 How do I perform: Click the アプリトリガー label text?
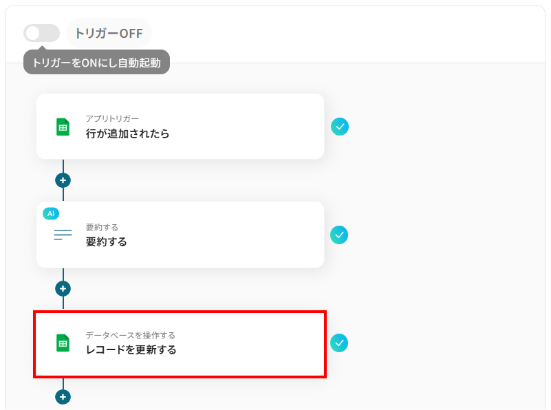pyautogui.click(x=112, y=119)
